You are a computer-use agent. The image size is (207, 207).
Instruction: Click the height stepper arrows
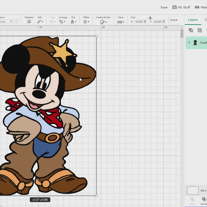coord(164,21)
